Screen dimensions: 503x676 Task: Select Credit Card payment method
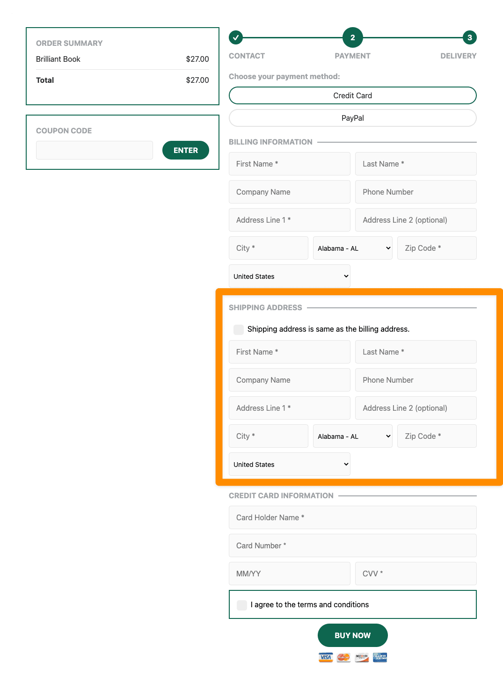click(x=352, y=95)
